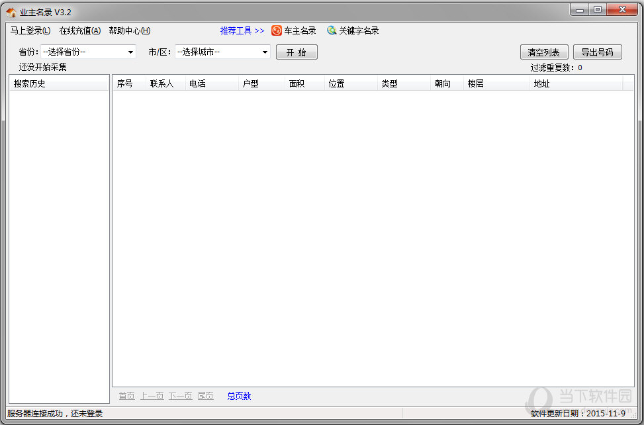
Task: Sort by the 类型 column header
Action: coord(404,83)
